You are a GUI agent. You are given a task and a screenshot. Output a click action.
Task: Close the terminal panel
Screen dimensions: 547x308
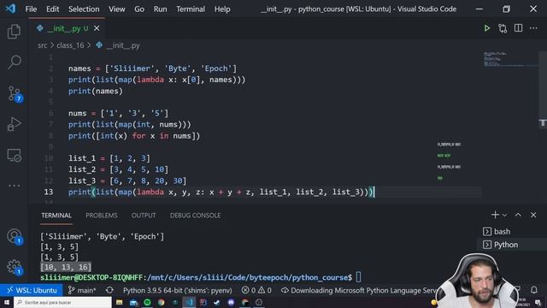click(x=533, y=215)
